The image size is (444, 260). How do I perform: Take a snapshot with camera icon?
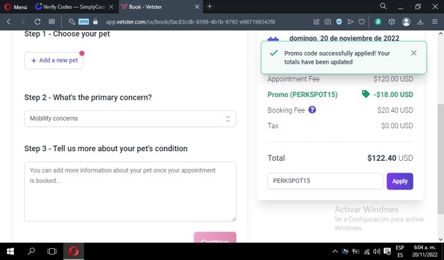tap(327, 21)
